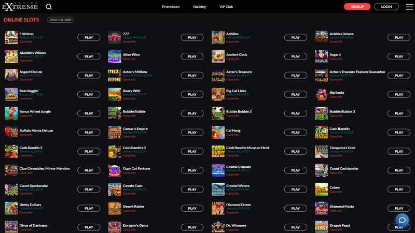Open the Copy Cat Fortune thumbnail
The width and height of the screenshot is (415, 233).
(115, 170)
